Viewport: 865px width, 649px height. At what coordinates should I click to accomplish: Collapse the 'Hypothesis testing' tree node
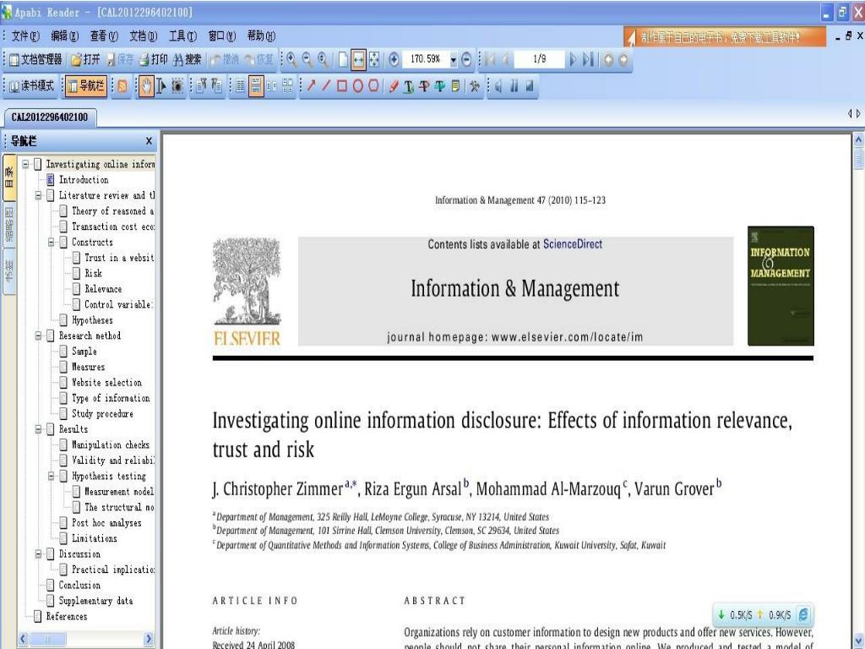[51, 476]
